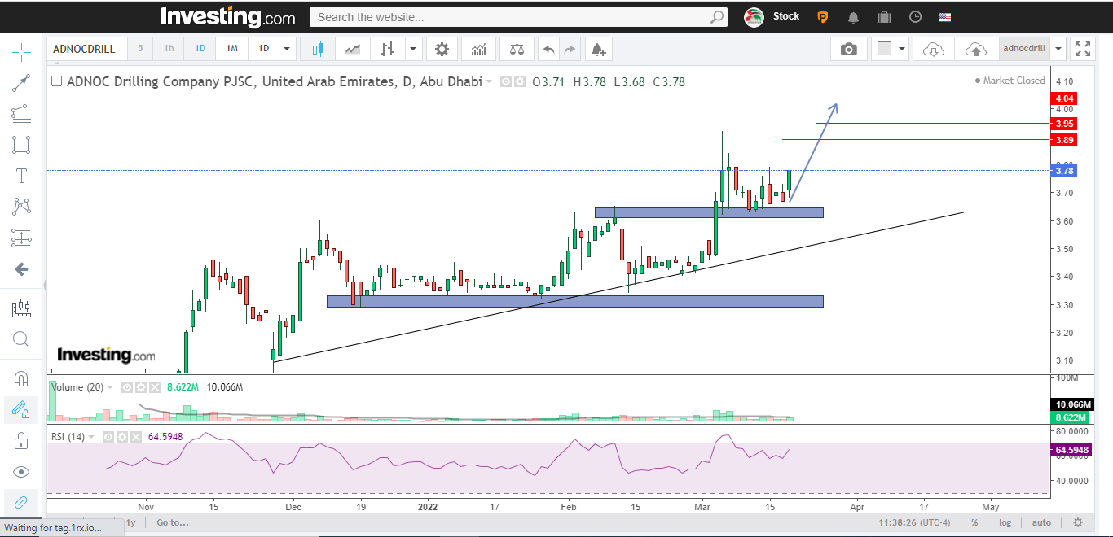Click the log scale button

pyautogui.click(x=1005, y=522)
